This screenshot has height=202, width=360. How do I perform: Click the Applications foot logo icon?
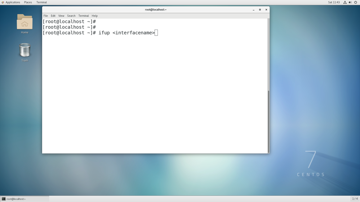(3, 3)
